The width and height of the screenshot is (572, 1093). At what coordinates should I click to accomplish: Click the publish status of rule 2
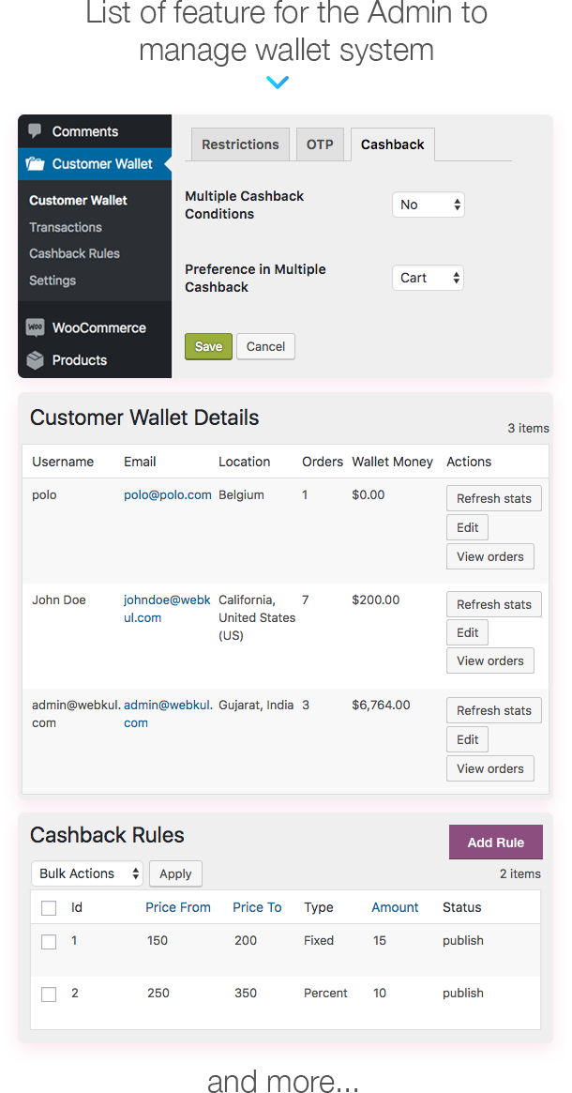[462, 993]
